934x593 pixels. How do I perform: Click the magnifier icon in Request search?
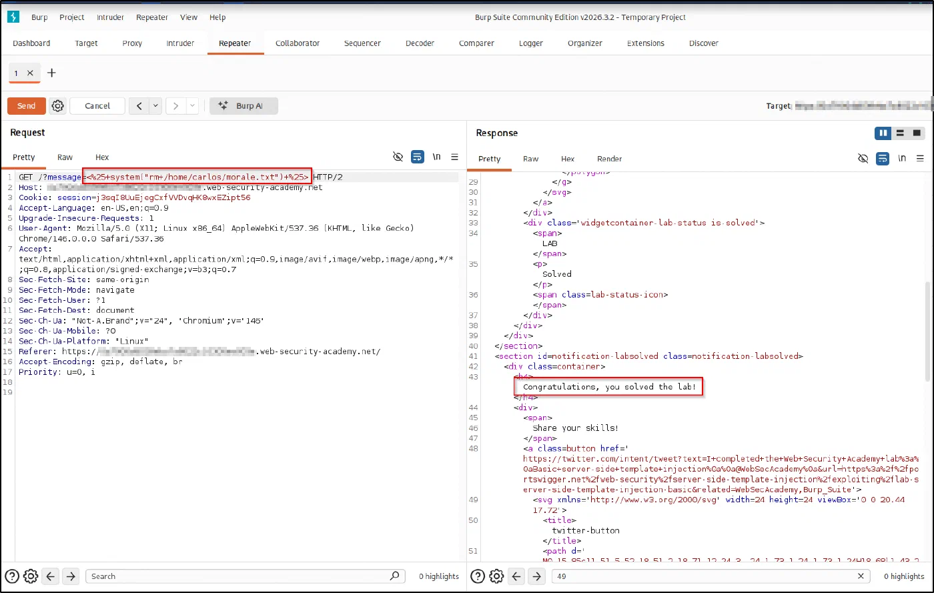coord(395,576)
